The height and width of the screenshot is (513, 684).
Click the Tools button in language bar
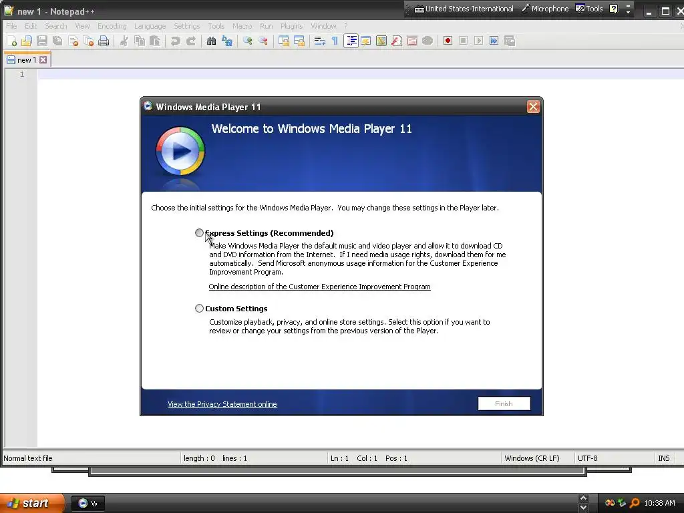[589, 9]
